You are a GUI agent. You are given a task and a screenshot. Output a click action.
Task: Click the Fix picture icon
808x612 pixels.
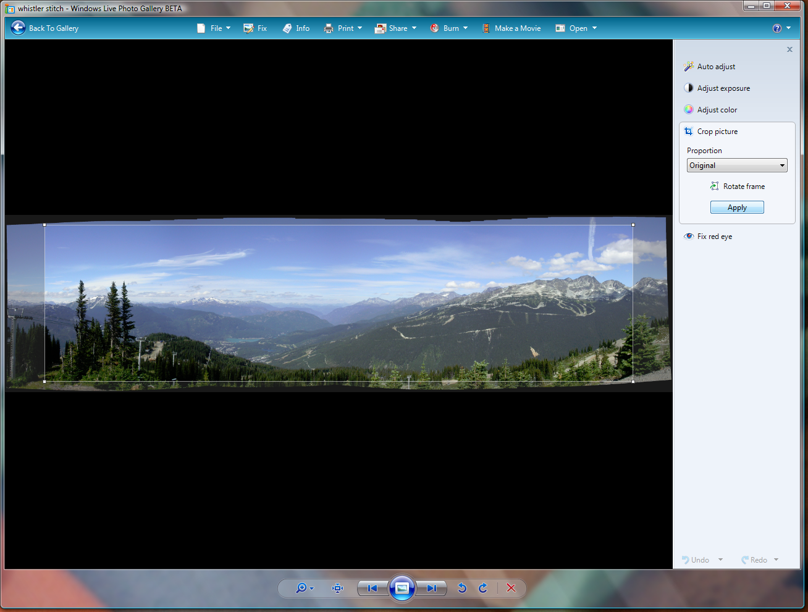pos(248,28)
